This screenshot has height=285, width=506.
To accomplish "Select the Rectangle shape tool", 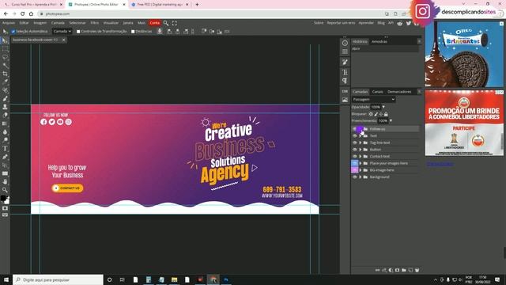I will click(5, 173).
